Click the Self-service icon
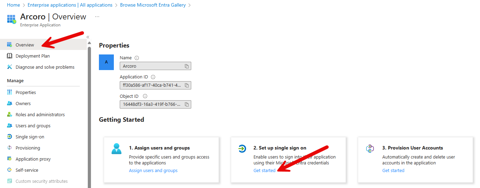 click(x=9, y=170)
